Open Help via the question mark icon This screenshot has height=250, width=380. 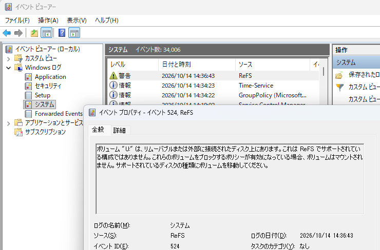[62, 33]
